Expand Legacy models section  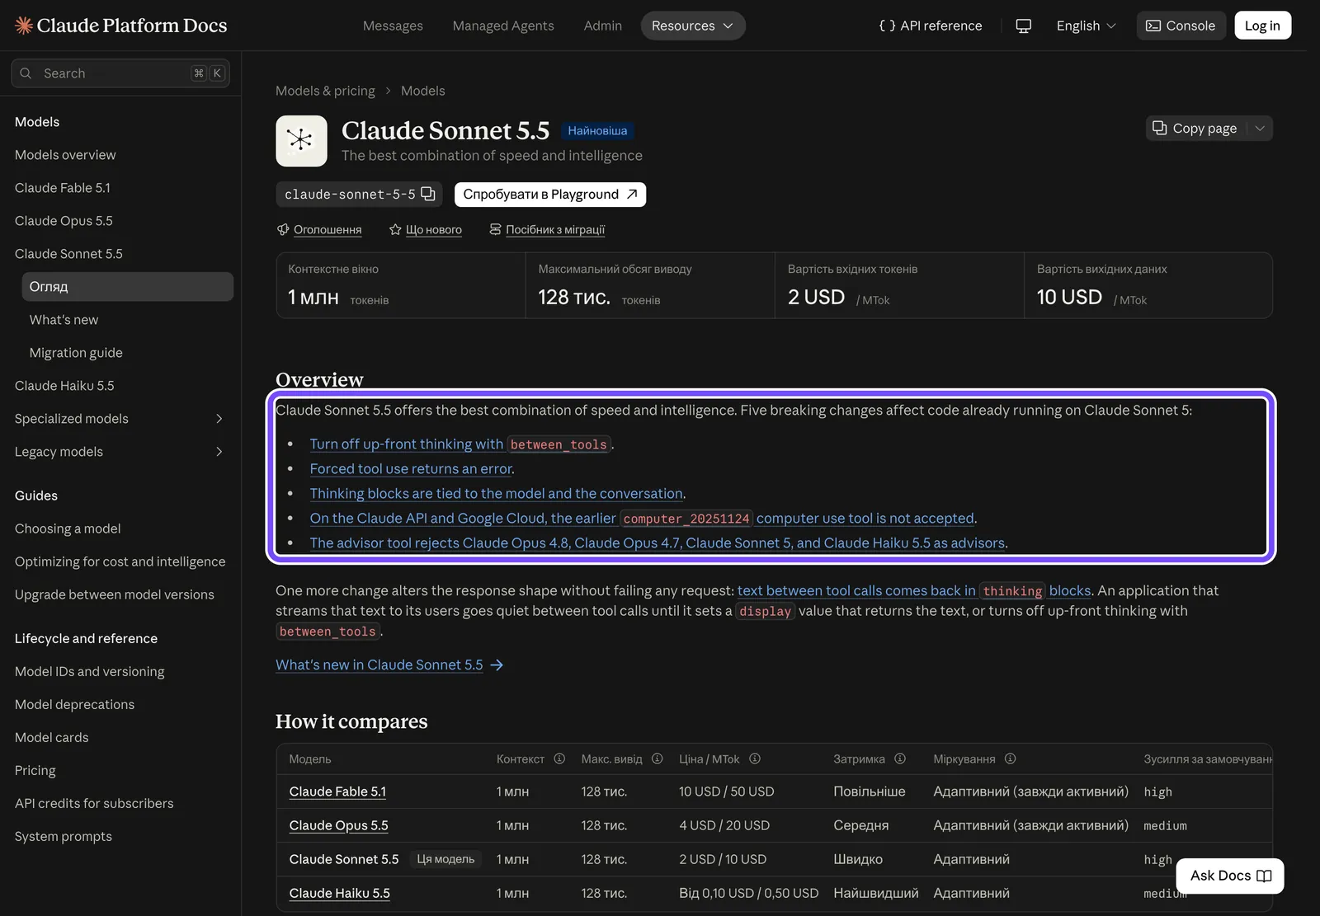[219, 452]
